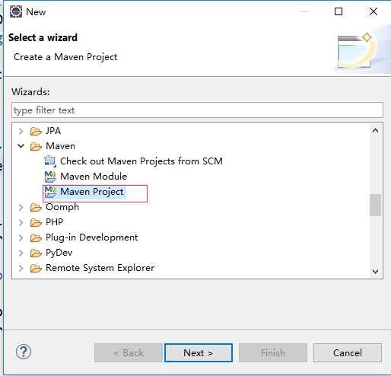
Task: Click the Plug-in Development folder icon
Action: pos(36,237)
